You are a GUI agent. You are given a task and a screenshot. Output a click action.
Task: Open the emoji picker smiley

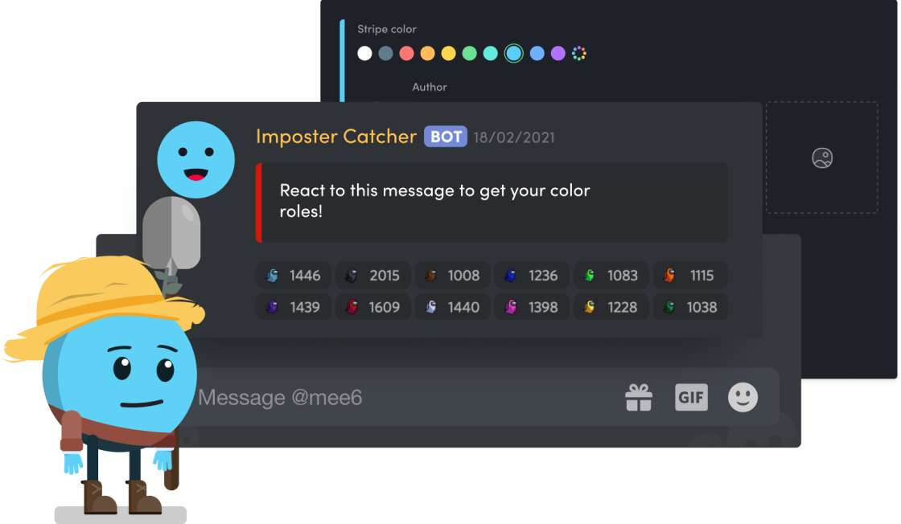(x=743, y=397)
